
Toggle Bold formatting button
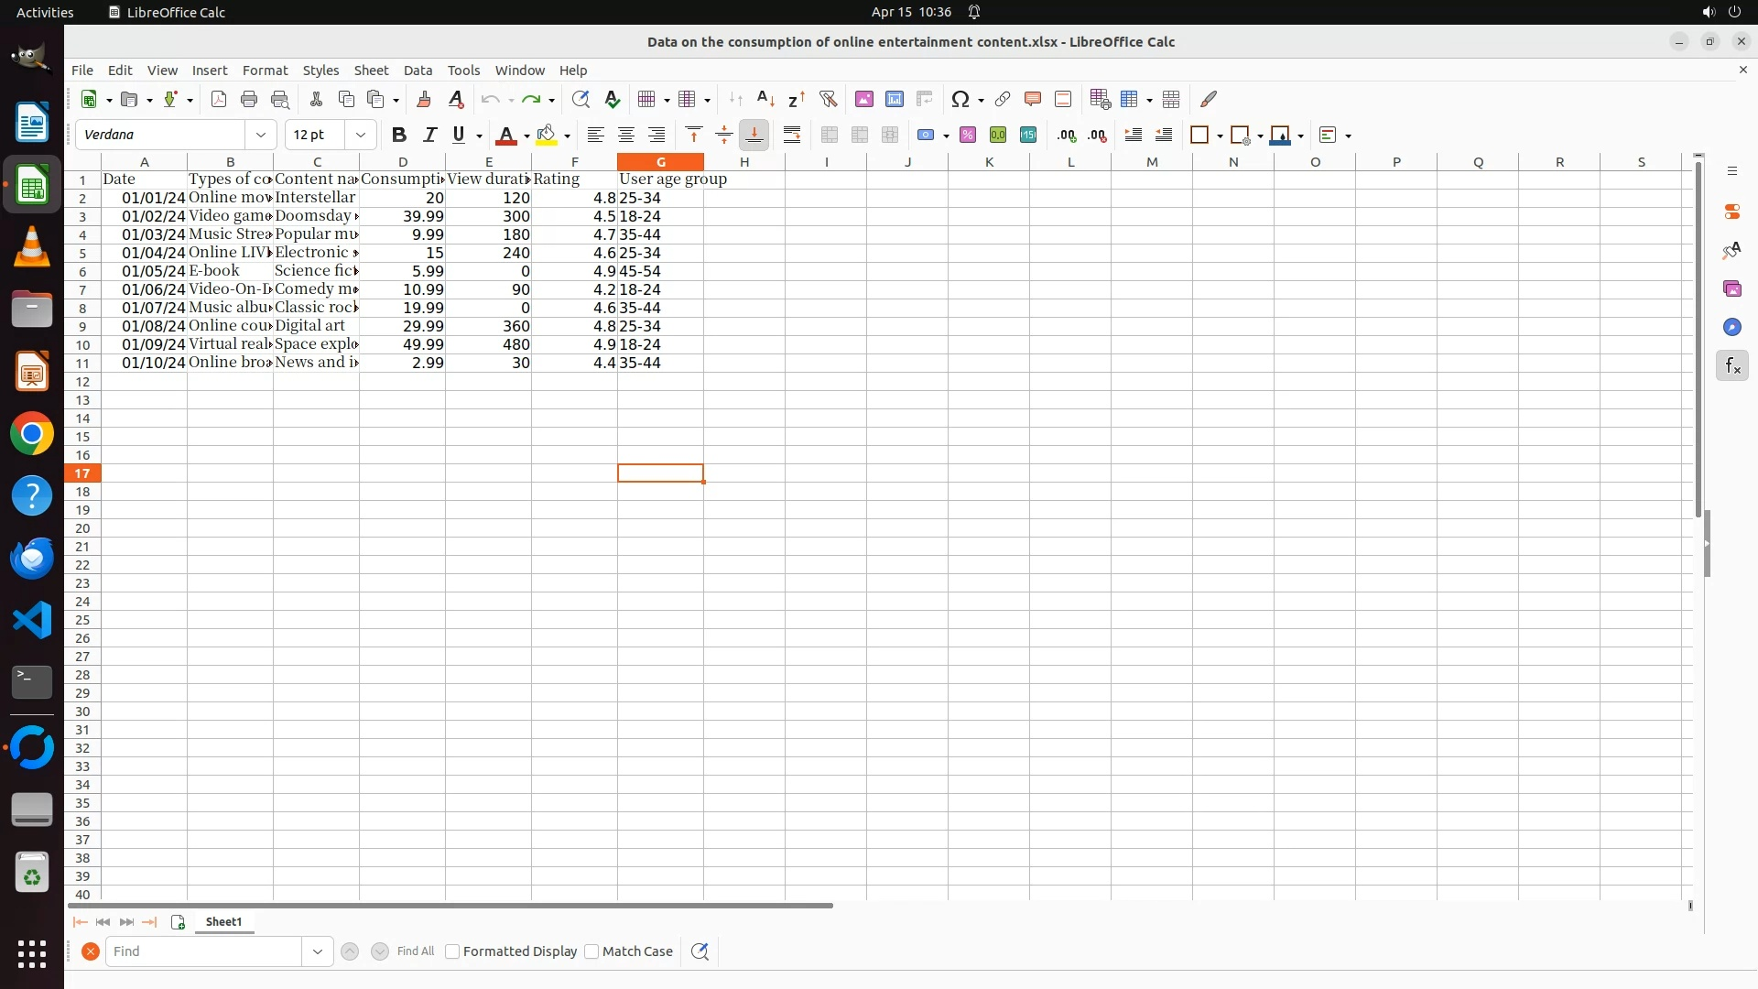point(398,135)
